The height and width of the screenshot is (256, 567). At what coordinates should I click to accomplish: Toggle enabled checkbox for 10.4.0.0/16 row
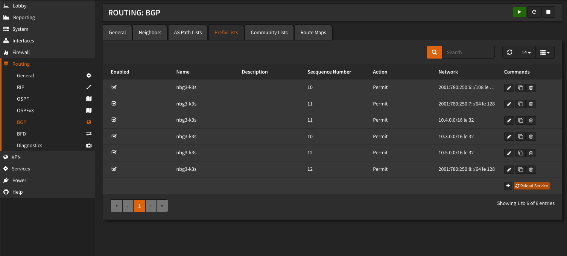[114, 120]
